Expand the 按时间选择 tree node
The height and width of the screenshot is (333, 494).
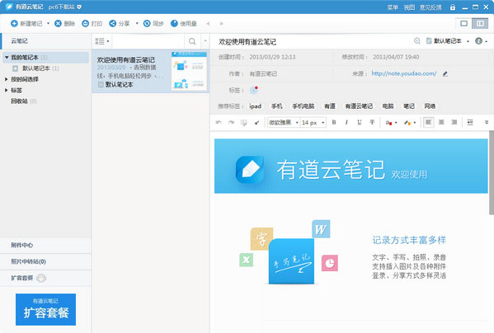click(7, 79)
